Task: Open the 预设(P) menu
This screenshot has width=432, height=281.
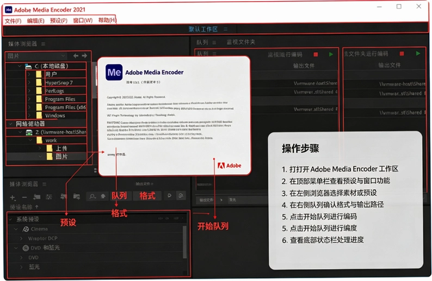Action: [x=59, y=21]
